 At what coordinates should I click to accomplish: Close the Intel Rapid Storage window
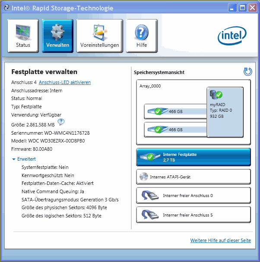pyautogui.click(x=252, y=8)
